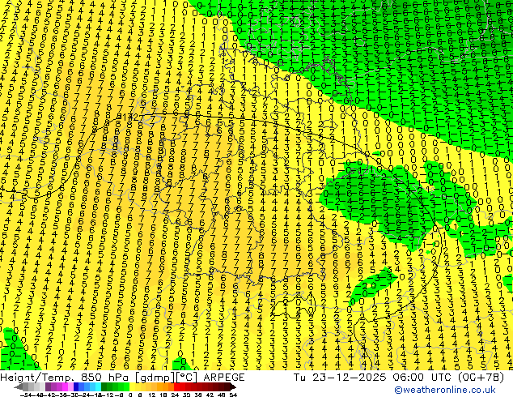Click the forecast offset '(00+78)' label
Image resolution: width=513 pixels, height=397 pixels.
(481, 378)
